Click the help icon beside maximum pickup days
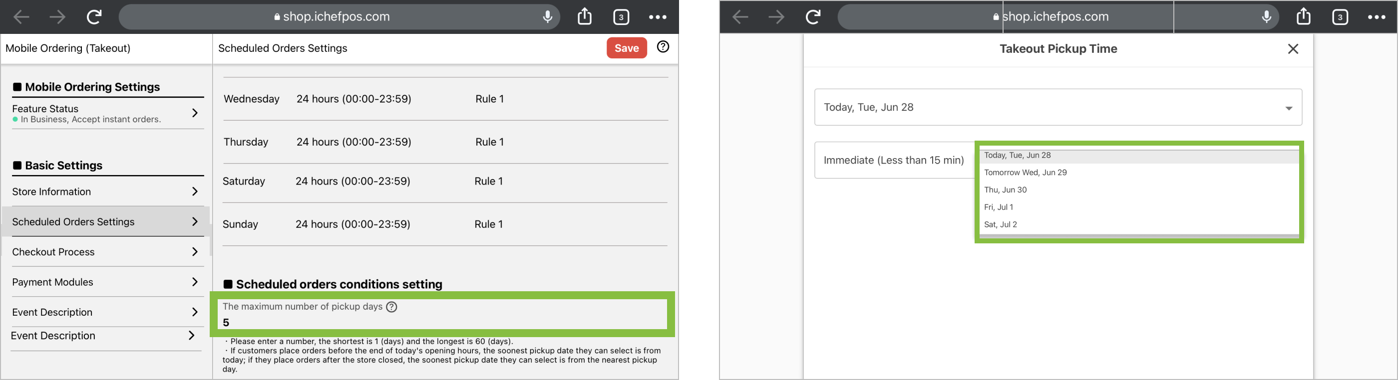Viewport: 1398px width, 380px height. tap(391, 307)
